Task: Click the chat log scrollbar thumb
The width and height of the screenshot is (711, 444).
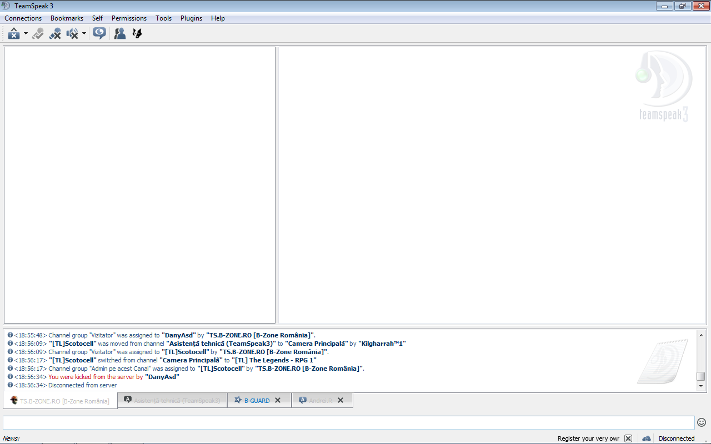Action: (x=701, y=376)
